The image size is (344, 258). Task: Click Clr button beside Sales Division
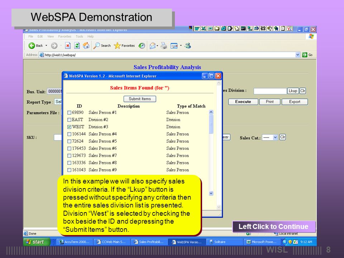click(303, 91)
